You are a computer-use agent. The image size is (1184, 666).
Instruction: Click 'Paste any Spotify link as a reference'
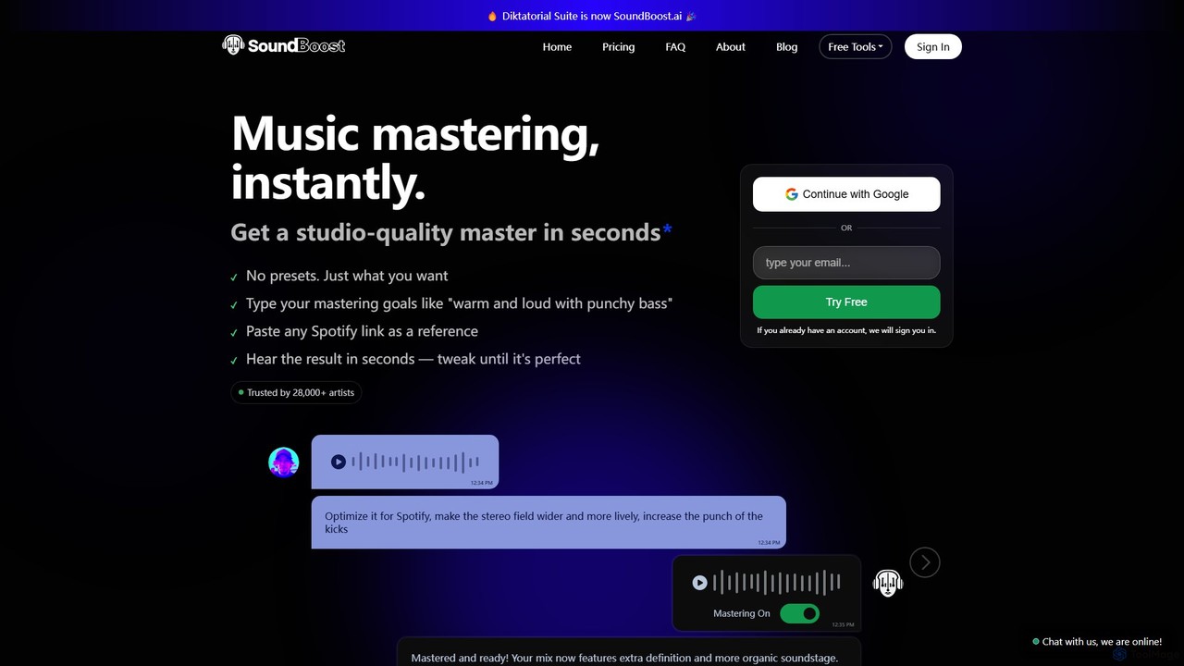pyautogui.click(x=362, y=331)
